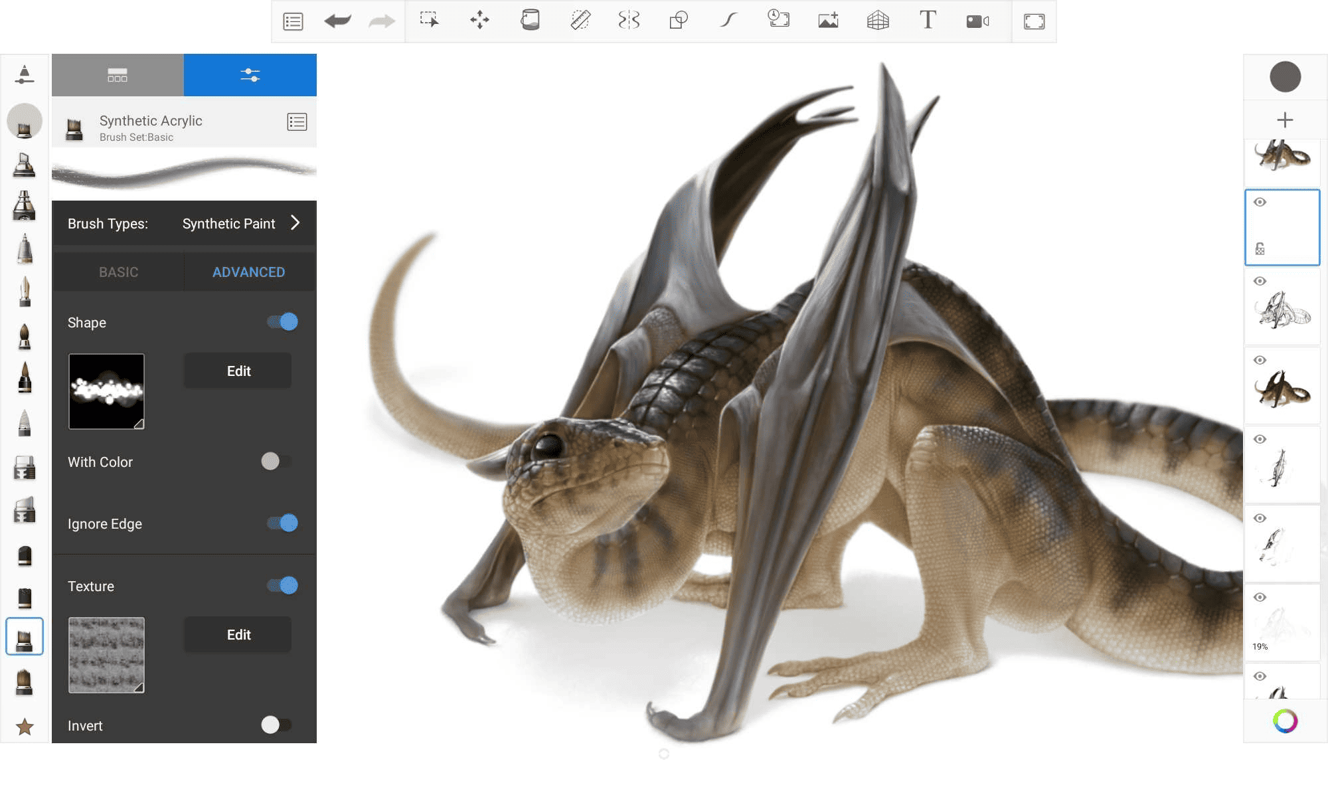Hide the selected layer's visibility
Image resolution: width=1328 pixels, height=797 pixels.
1260,203
